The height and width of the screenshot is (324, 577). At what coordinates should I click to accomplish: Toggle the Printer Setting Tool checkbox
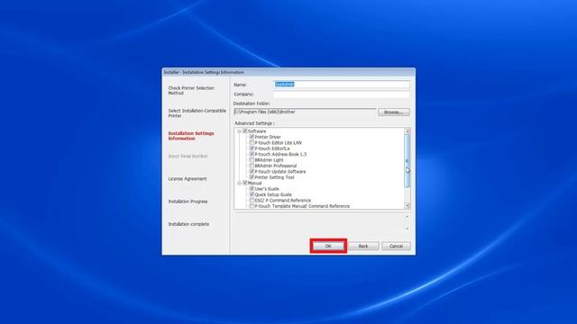(x=252, y=177)
